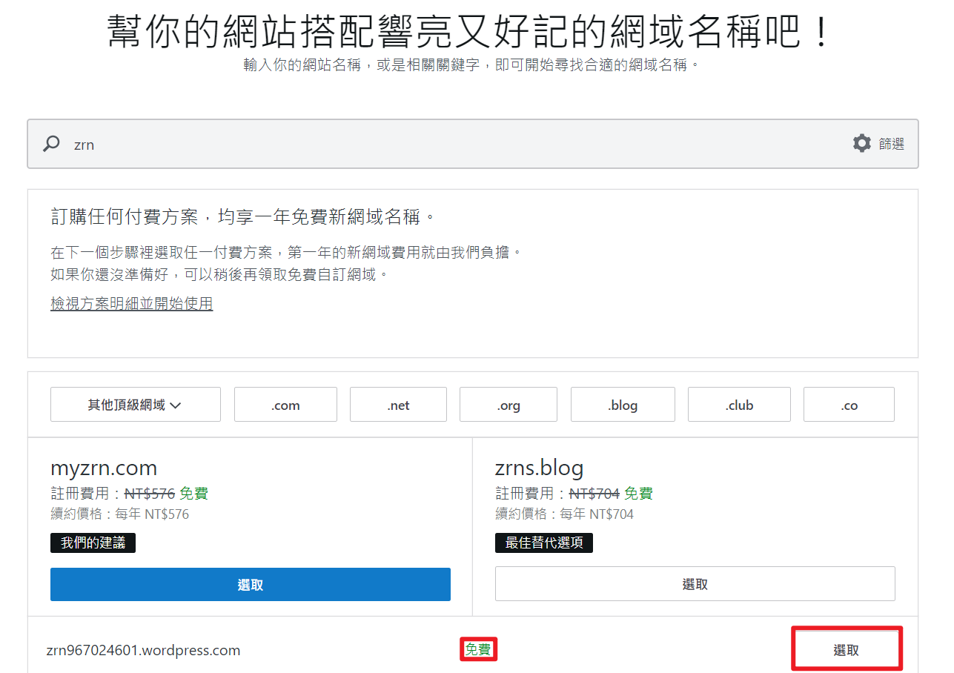Screen dimensions: 954x673
Task: Click zrn967024601.wordpress.com domain name
Action: click(143, 651)
